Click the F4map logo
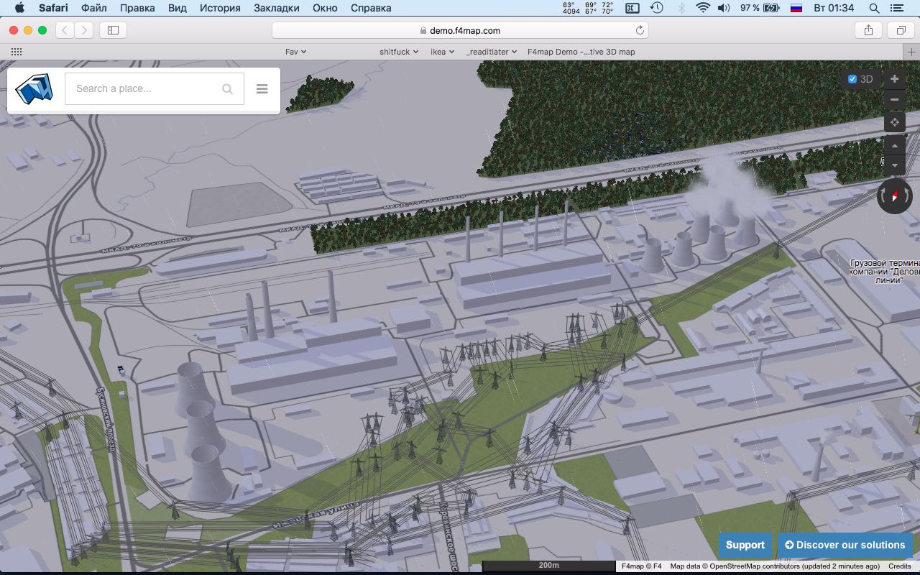The image size is (920, 575). (x=34, y=89)
